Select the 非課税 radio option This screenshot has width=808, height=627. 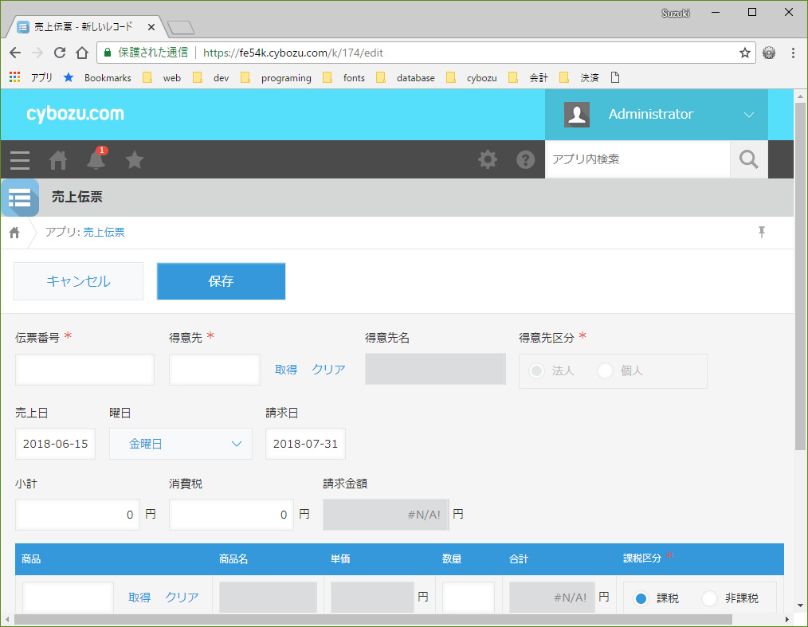[709, 598]
